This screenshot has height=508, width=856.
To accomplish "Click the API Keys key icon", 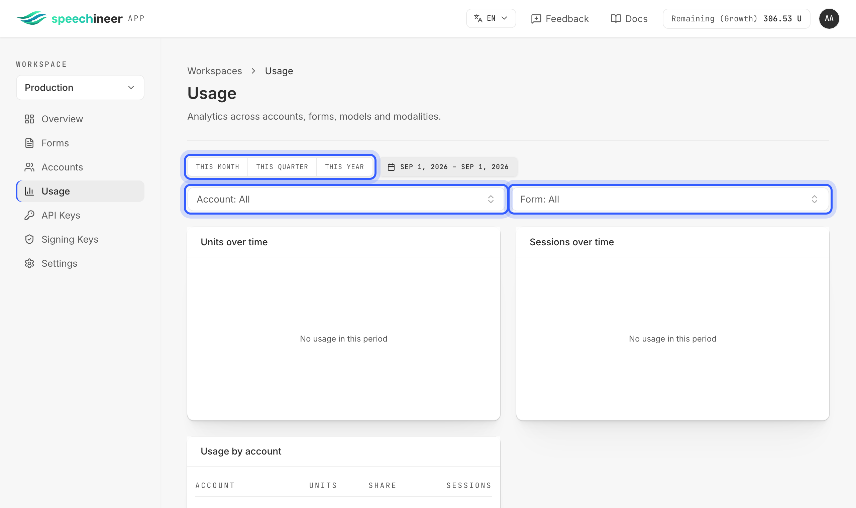I will click(29, 215).
